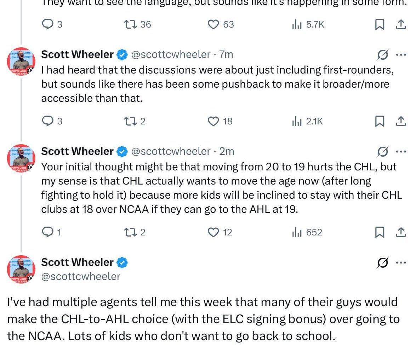Share the top tweet with 5.7K views
This screenshot has height=362, width=416.
400,24
